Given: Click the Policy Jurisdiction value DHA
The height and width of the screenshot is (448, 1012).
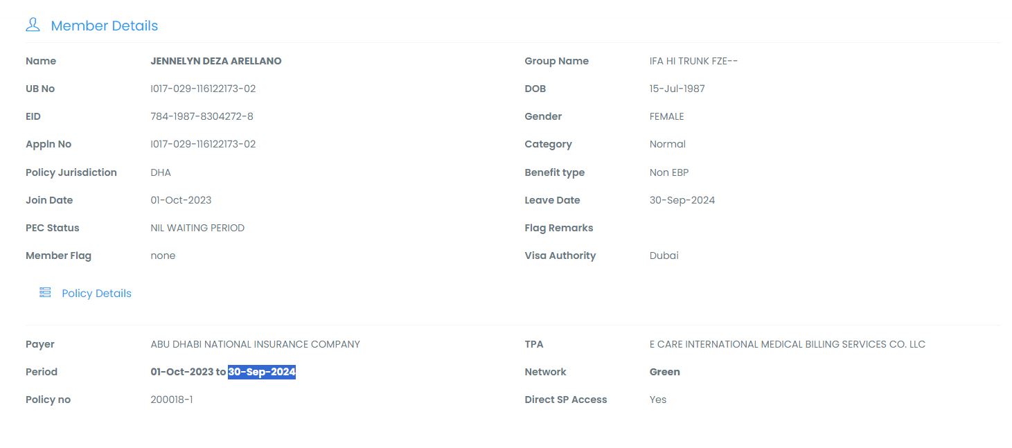Looking at the screenshot, I should (161, 172).
